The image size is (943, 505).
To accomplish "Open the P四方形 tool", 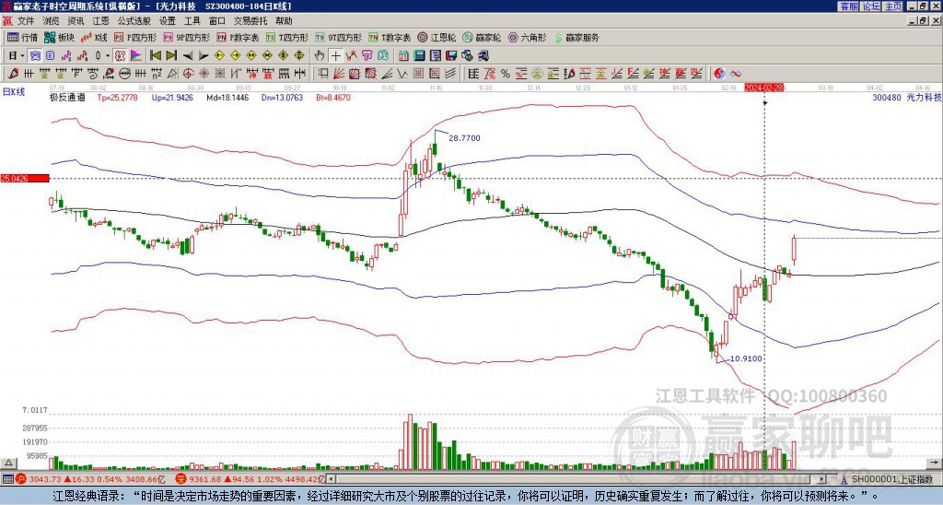I will (135, 37).
